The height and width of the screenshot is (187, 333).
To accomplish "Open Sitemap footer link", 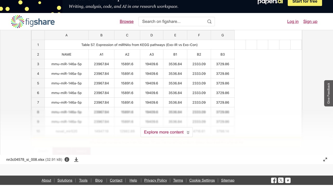I will click(228, 180).
